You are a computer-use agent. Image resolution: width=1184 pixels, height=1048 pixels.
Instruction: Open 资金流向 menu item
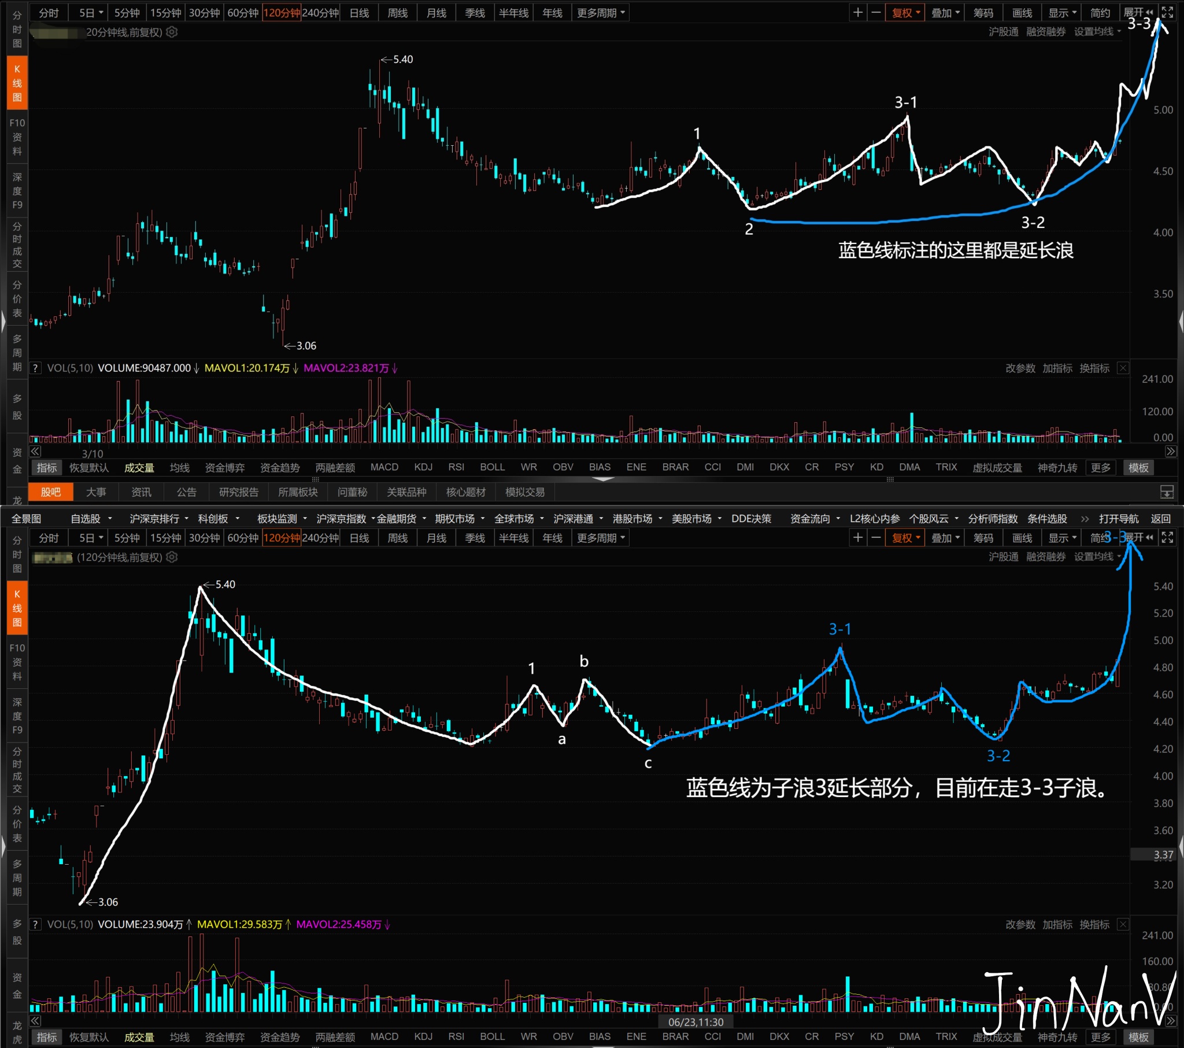(x=815, y=519)
